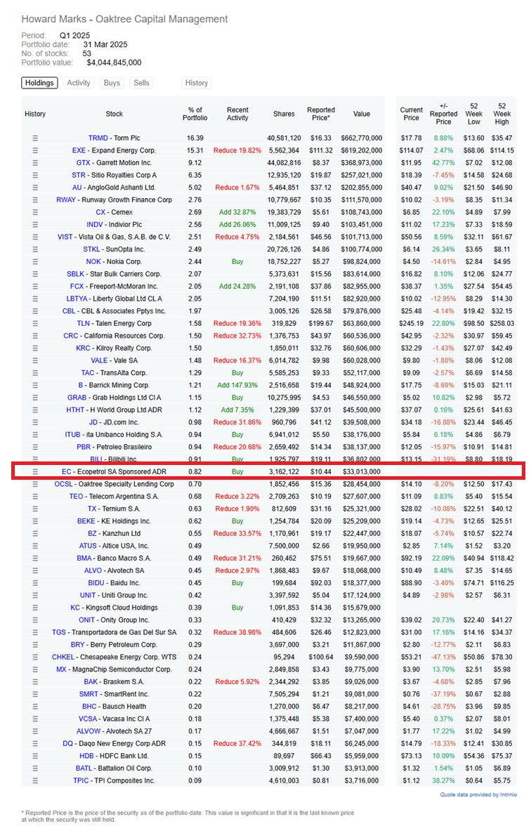Open history icon for Cemex row
The width and height of the screenshot is (531, 838).
click(35, 212)
